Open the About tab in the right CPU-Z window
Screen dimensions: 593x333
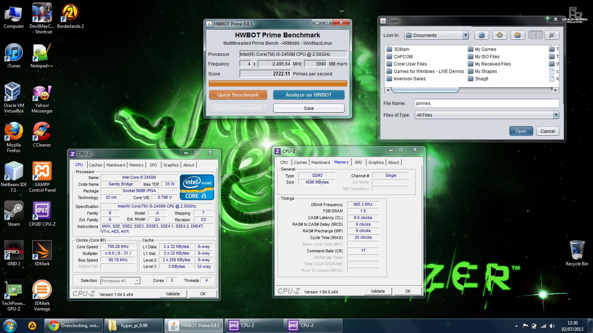coord(394,162)
